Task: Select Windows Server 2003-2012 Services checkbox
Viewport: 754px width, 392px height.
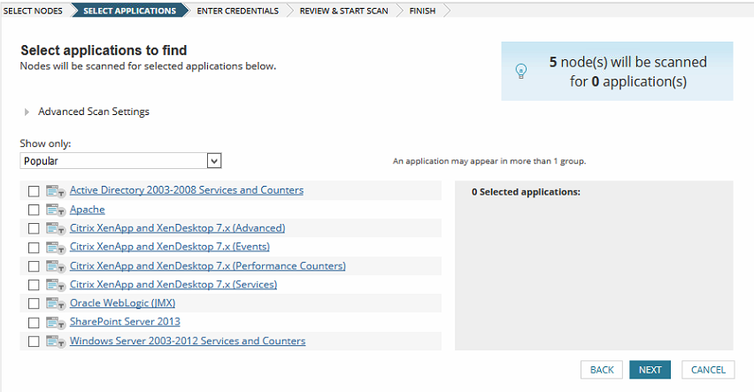Action: [34, 342]
